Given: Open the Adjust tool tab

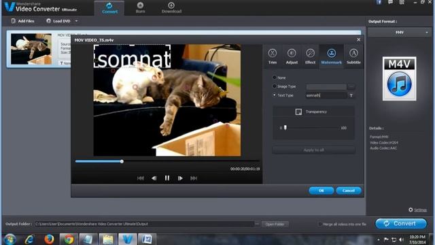Looking at the screenshot, I should [292, 56].
